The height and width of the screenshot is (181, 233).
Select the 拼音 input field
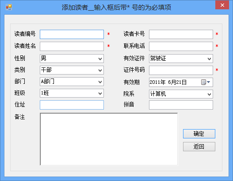click(x=181, y=105)
